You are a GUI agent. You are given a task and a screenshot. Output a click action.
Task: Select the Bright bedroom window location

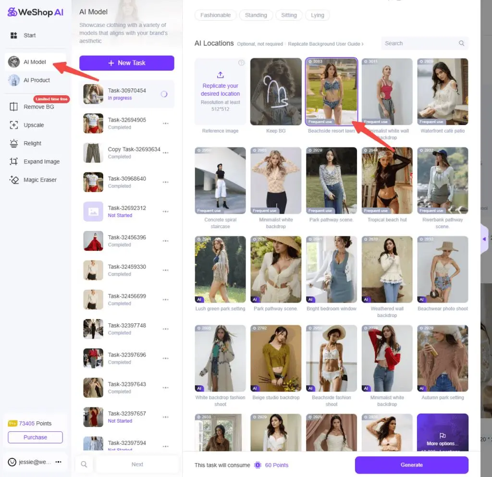(x=332, y=269)
